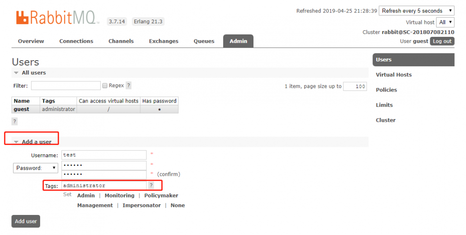
Task: Focus the Filter input field
Action: coord(66,86)
